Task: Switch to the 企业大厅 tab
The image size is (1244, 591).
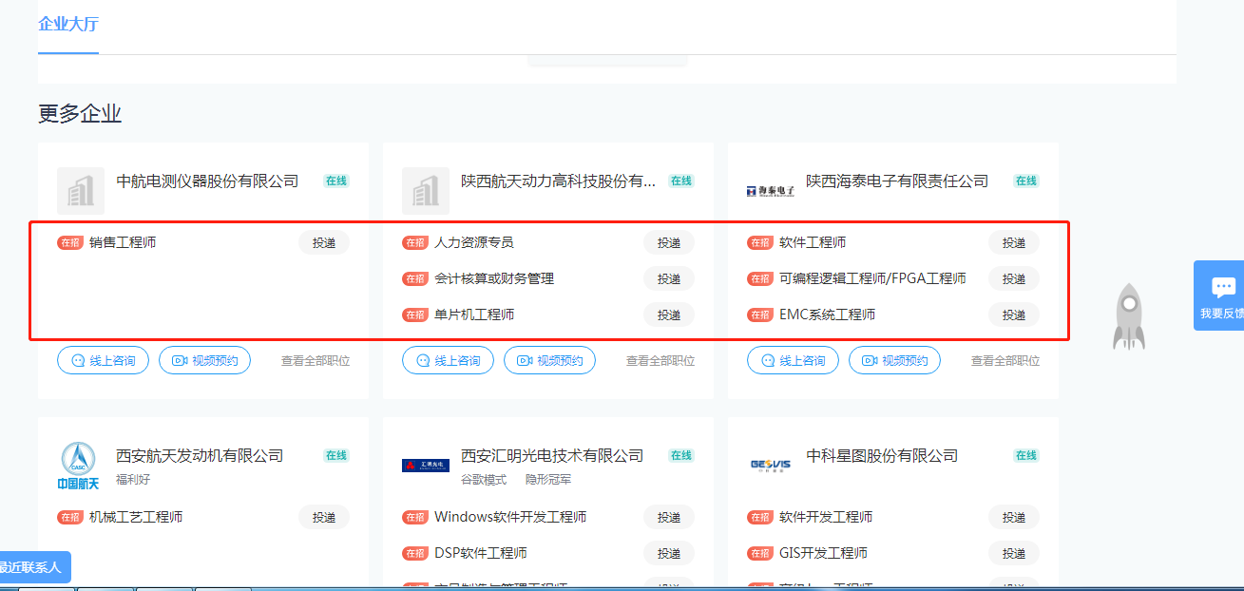Action: pos(68,24)
